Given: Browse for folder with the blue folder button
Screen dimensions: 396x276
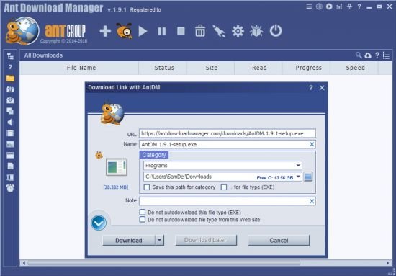Looking at the screenshot, I should coord(308,177).
